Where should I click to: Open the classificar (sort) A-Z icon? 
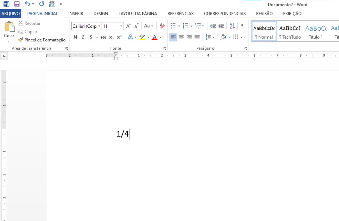pyautogui.click(x=232, y=26)
